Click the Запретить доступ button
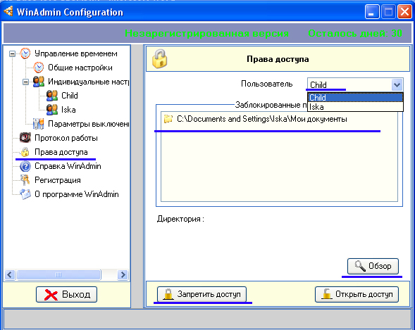Image resolution: width=415 pixels, height=330 pixels. 202,294
